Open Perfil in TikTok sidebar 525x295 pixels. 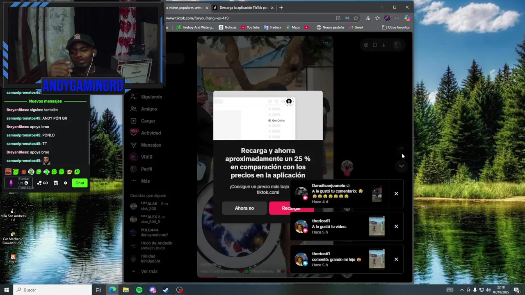(142, 169)
